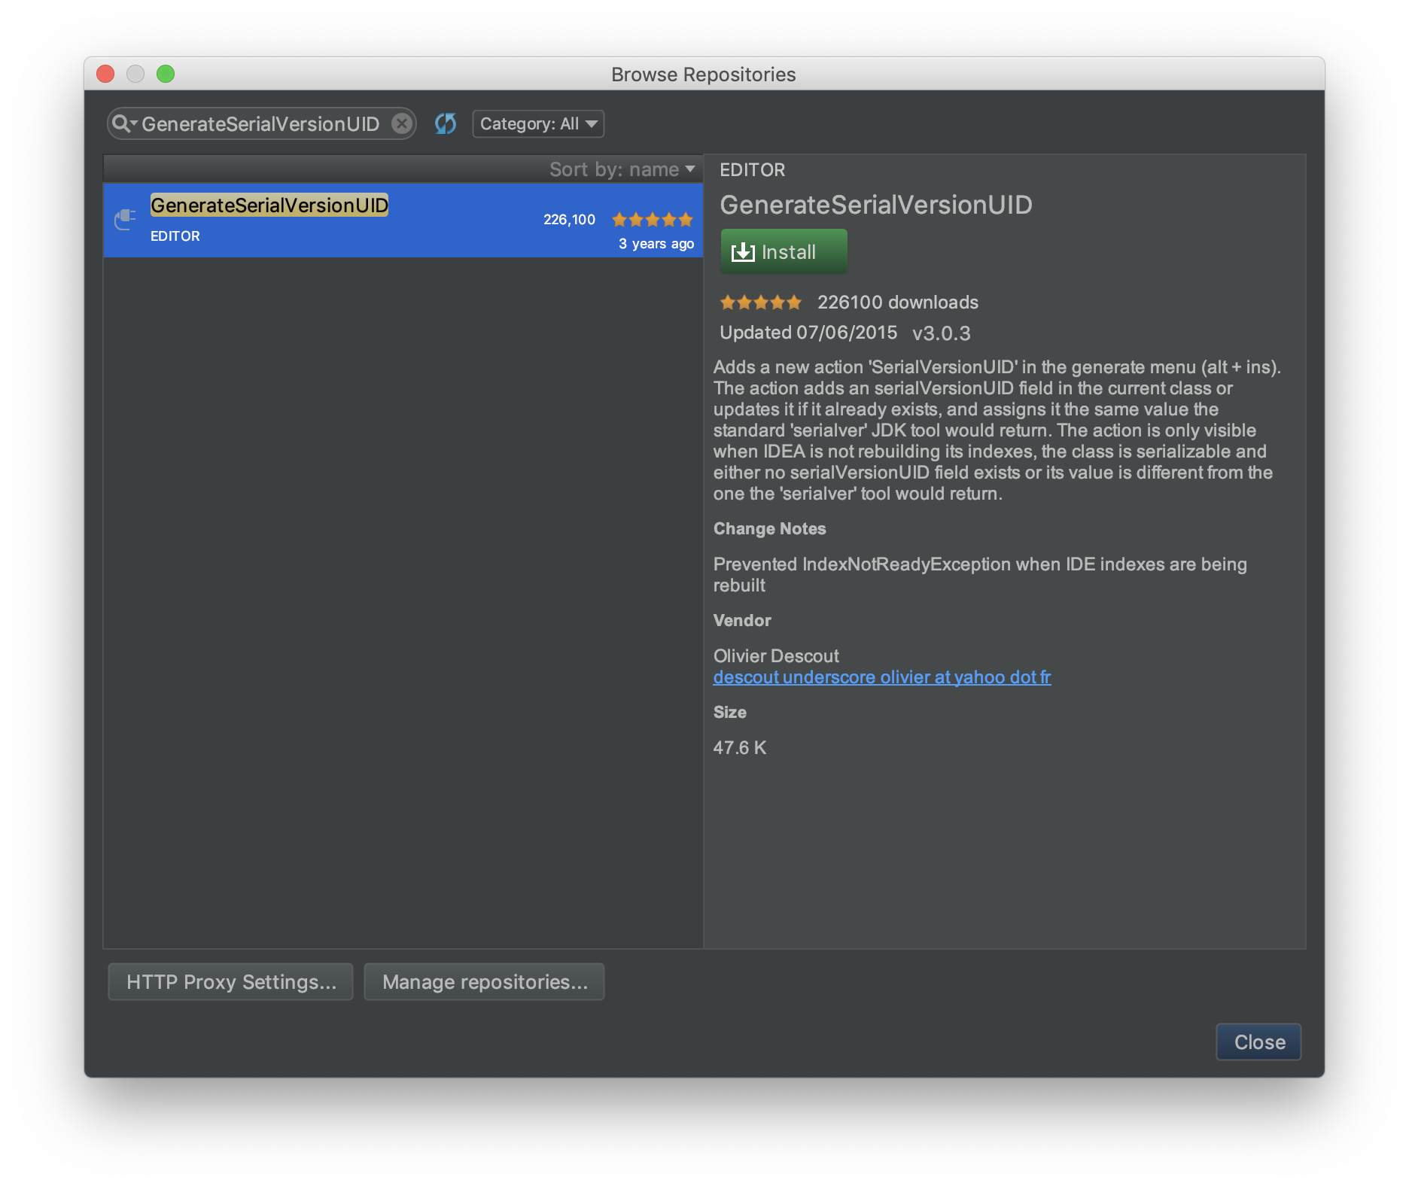Click the GenerateSerialVersionUID title in details pane
The image size is (1409, 1189).
(876, 205)
